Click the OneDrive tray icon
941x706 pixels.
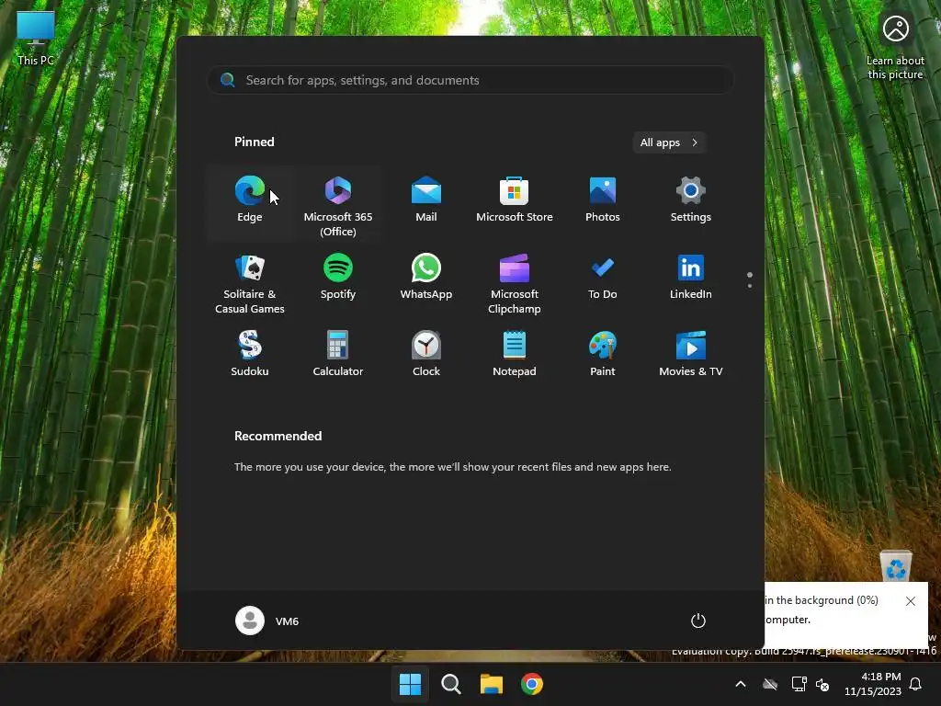[770, 684]
